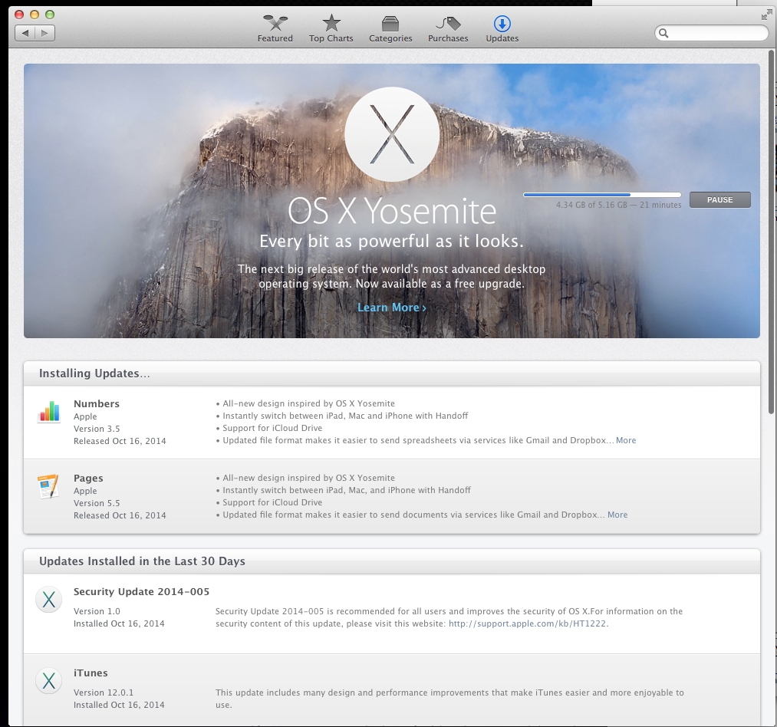Screen dimensions: 777x727
Task: Click the 'OS X Yosemite' banner title
Action: coord(392,211)
